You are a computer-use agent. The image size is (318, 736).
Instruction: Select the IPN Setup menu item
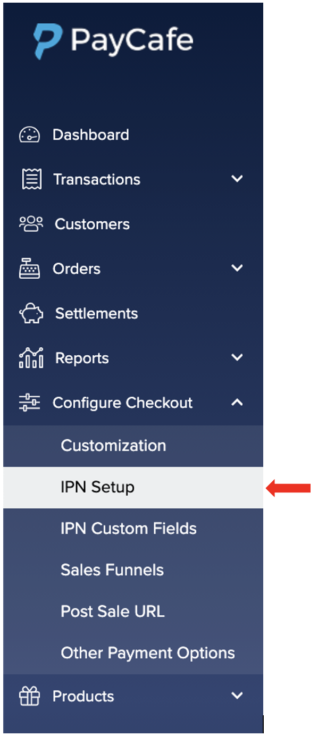pos(133,488)
